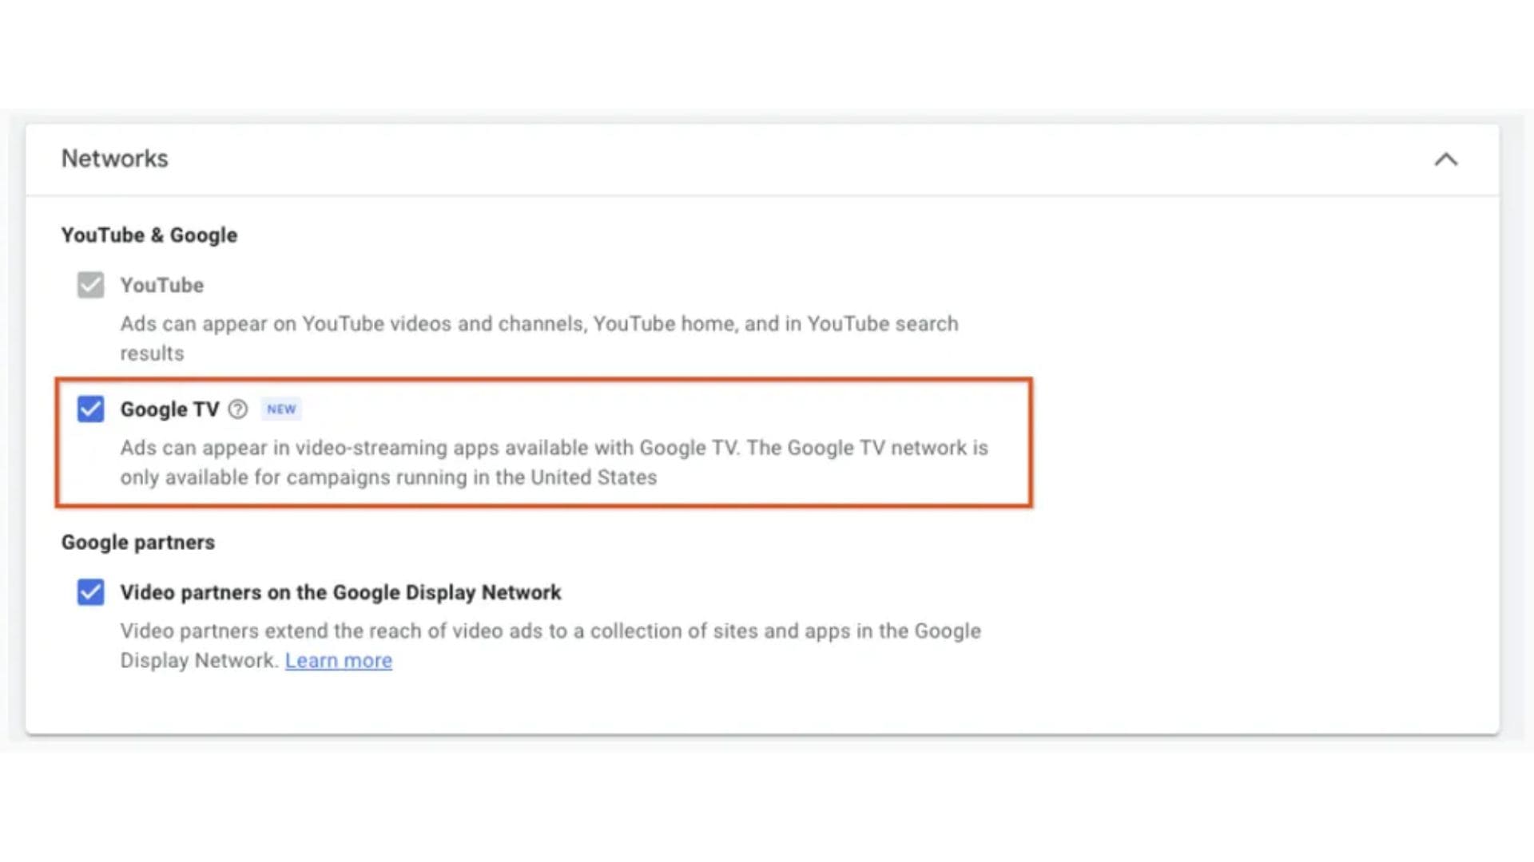
Task: Click the YouTube option label
Action: (161, 285)
